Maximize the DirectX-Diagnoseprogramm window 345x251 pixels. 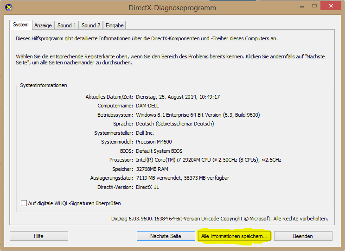click(314, 6)
